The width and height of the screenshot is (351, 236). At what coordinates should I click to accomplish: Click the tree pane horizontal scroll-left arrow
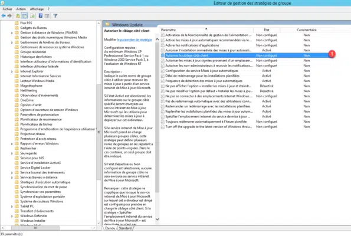point(3,228)
